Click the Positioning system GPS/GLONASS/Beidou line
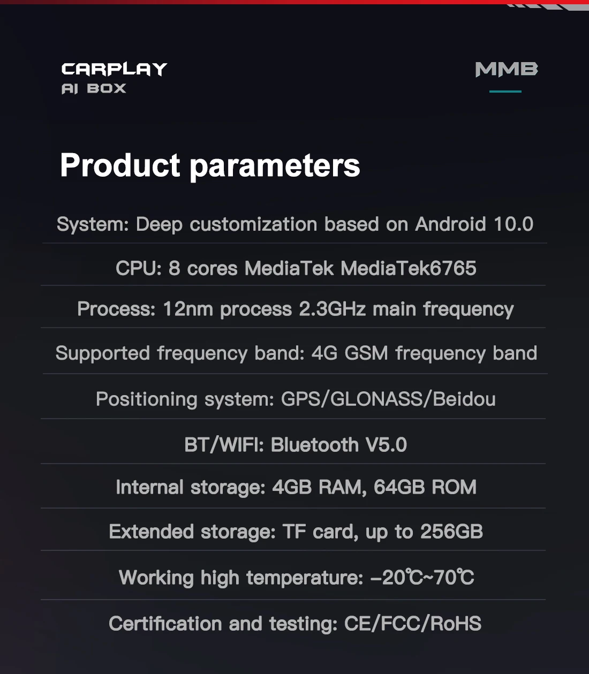 tap(296, 399)
